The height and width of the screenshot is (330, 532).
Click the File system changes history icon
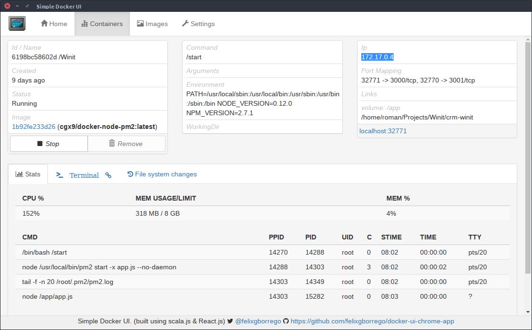[130, 174]
